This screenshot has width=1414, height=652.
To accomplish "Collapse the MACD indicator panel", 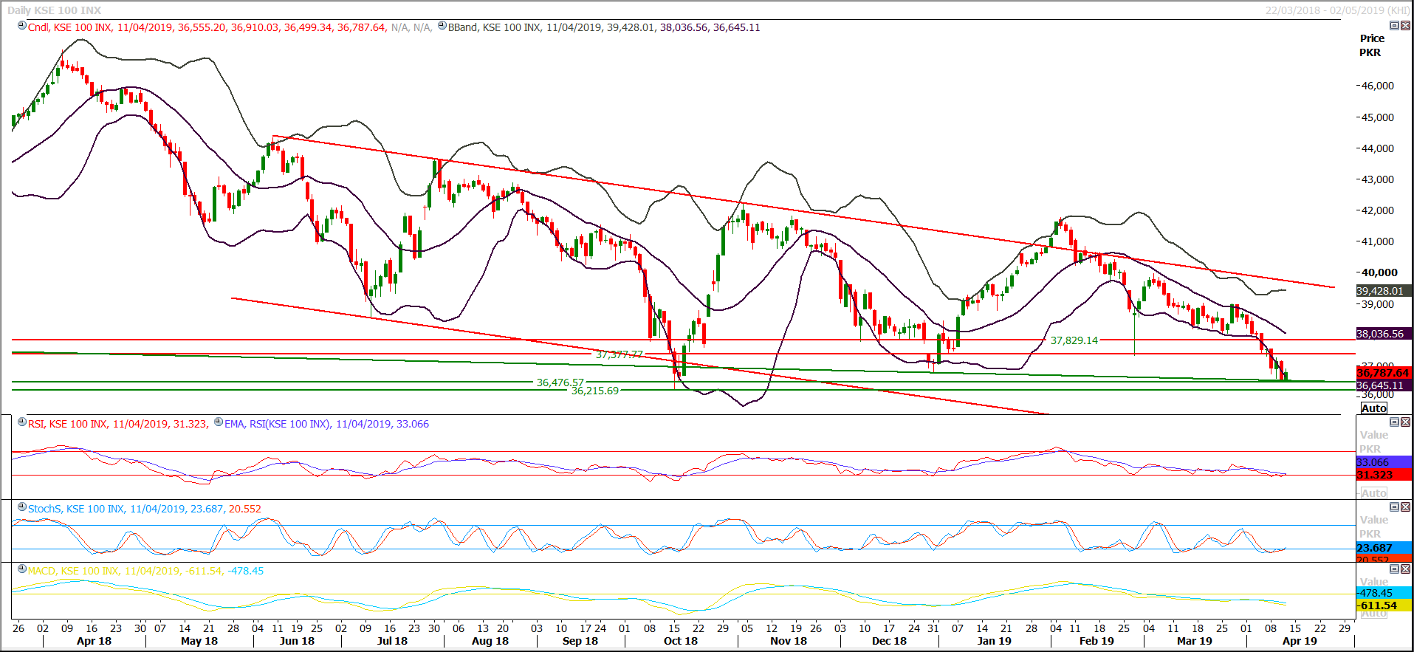I will pos(1394,569).
